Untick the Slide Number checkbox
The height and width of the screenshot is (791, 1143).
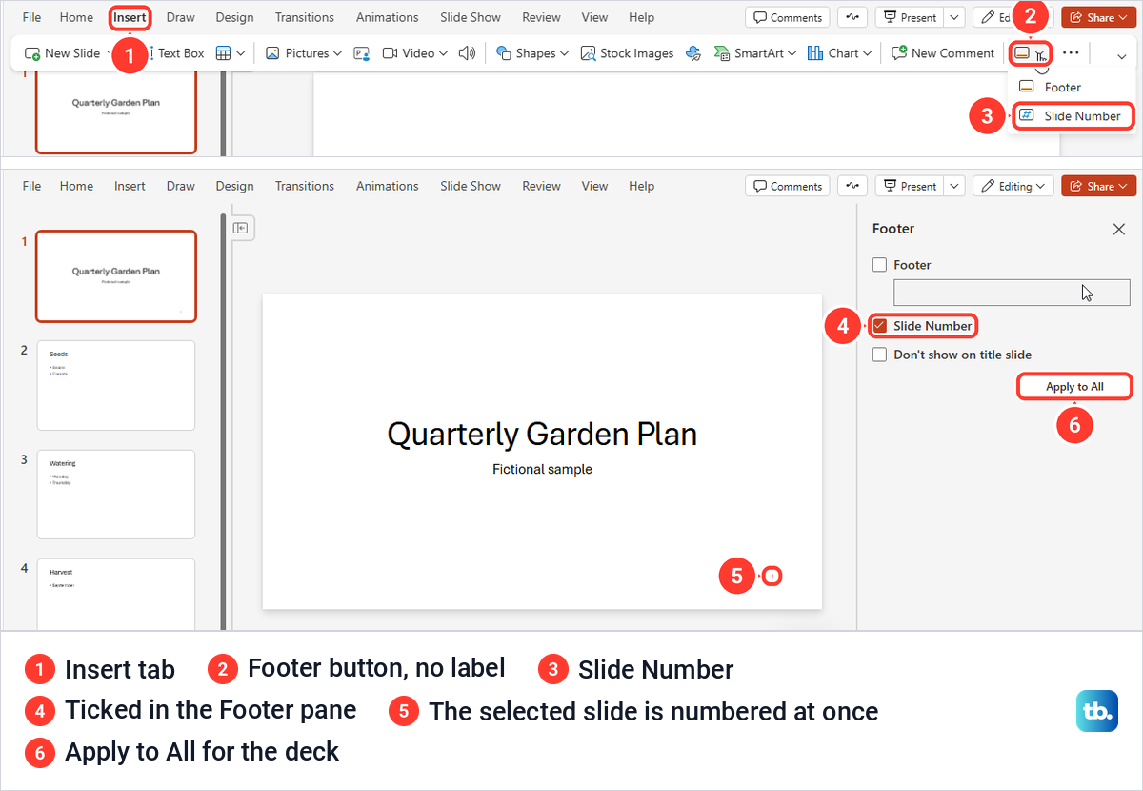click(879, 326)
